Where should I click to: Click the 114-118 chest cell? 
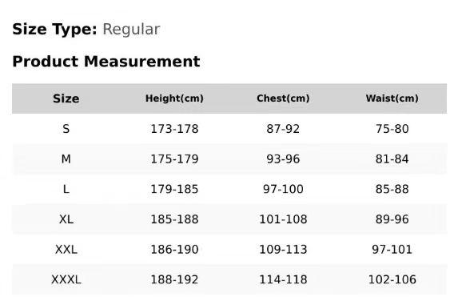[x=283, y=279]
